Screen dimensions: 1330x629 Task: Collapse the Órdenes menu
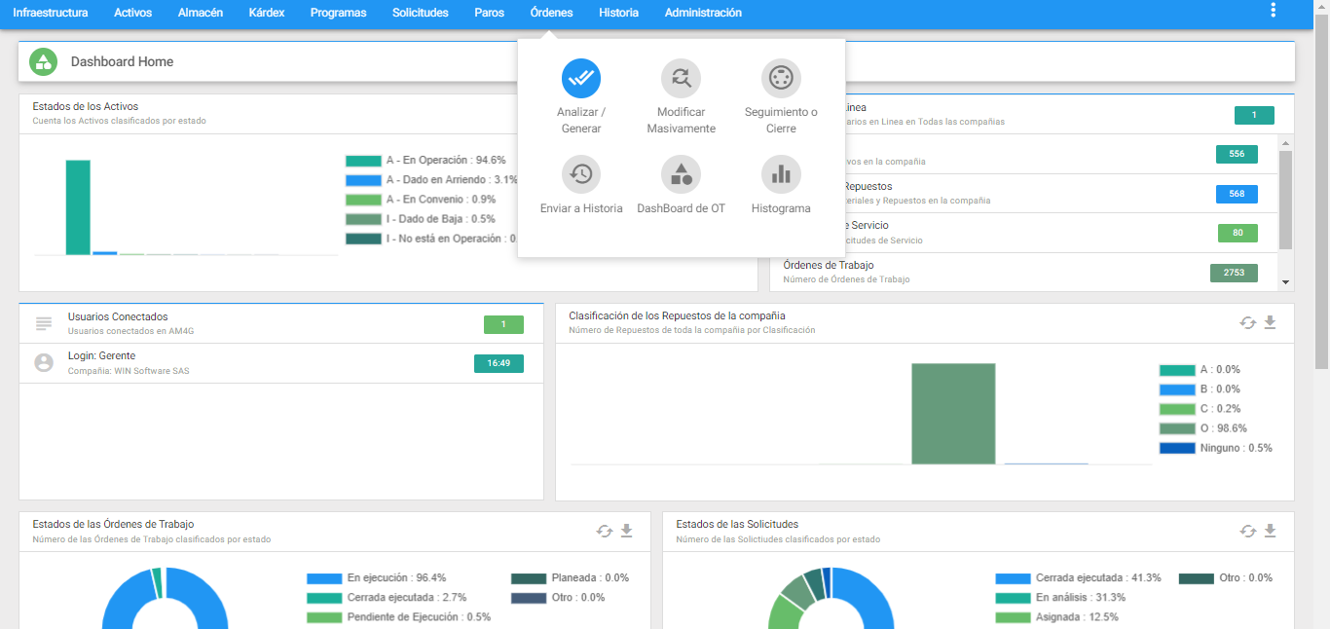pyautogui.click(x=552, y=13)
